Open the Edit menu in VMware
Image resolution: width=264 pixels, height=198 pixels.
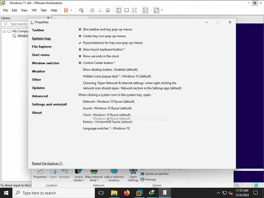point(14,10)
